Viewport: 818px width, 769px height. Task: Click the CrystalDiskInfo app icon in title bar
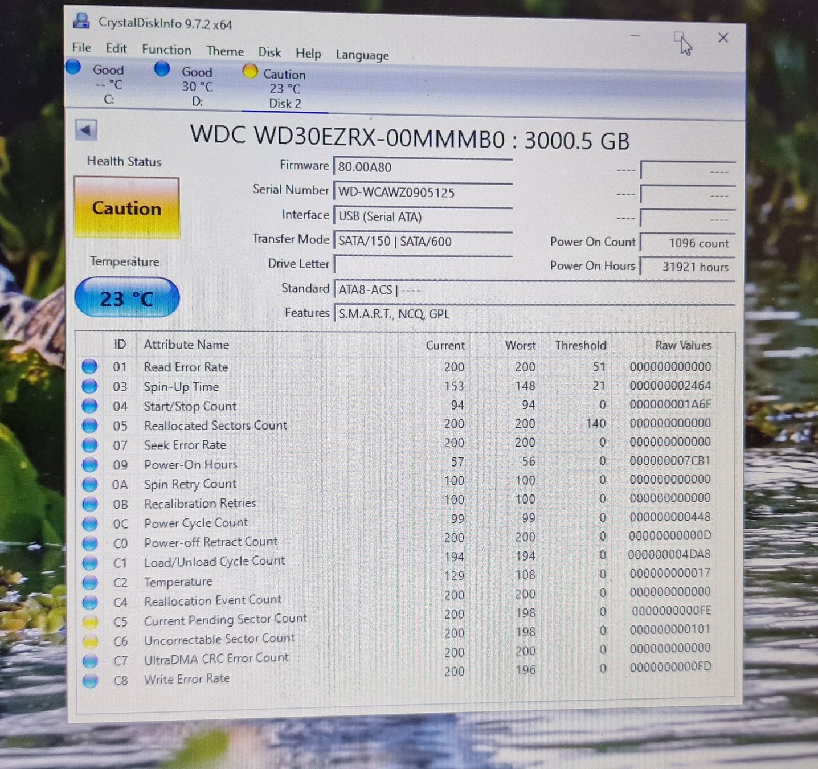(81, 21)
